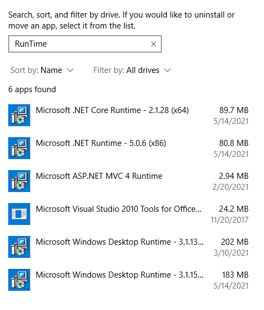Viewport: 264px width, 310px height.
Task: Clear the RunTime search box
Action: (x=154, y=44)
